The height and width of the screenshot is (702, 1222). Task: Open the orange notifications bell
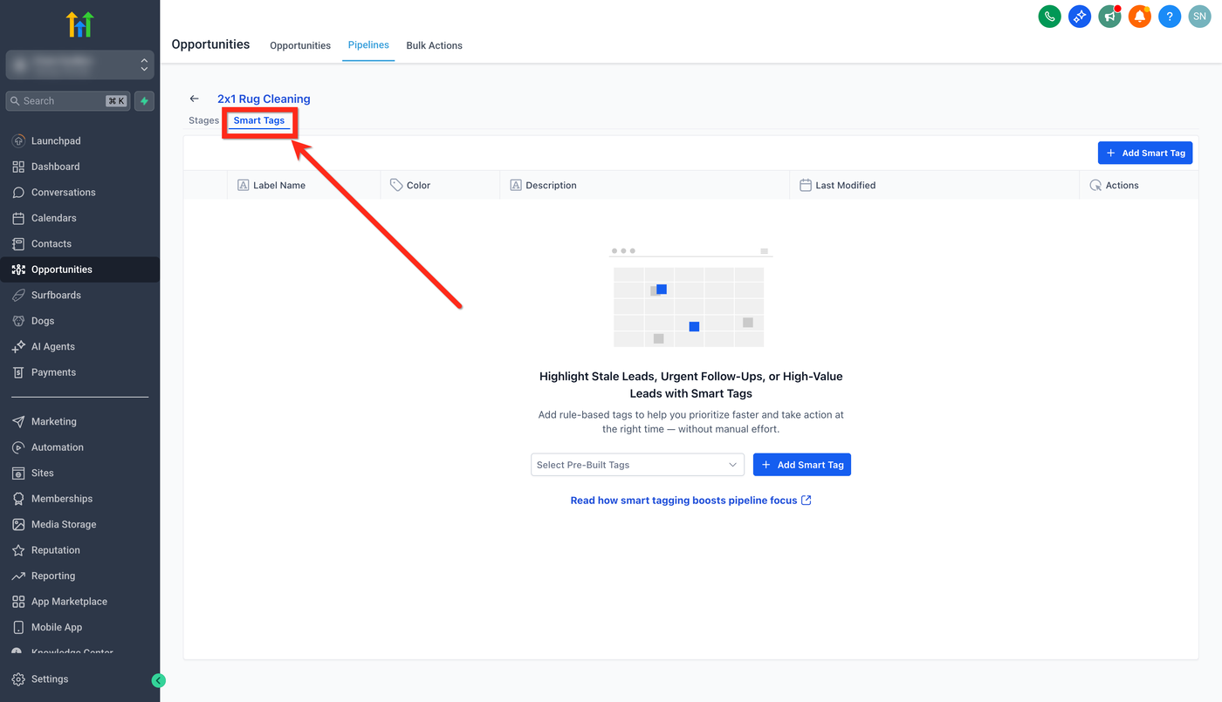click(x=1139, y=16)
